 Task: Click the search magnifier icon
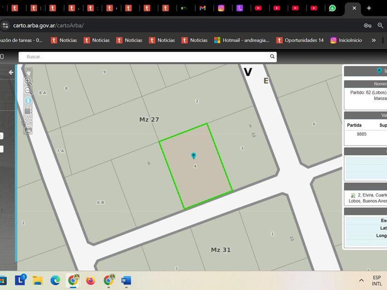click(x=273, y=57)
